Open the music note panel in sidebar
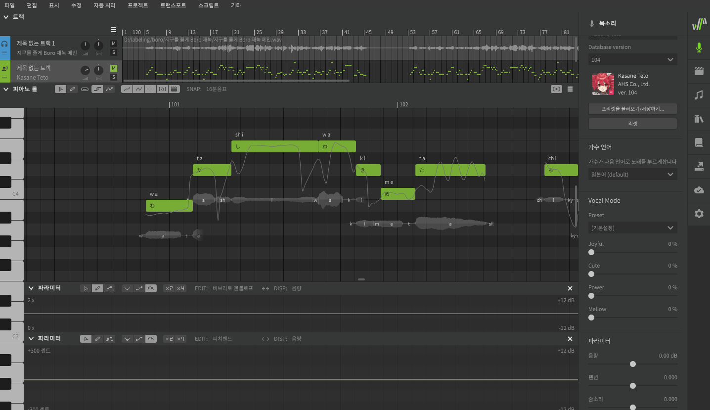 (x=699, y=95)
